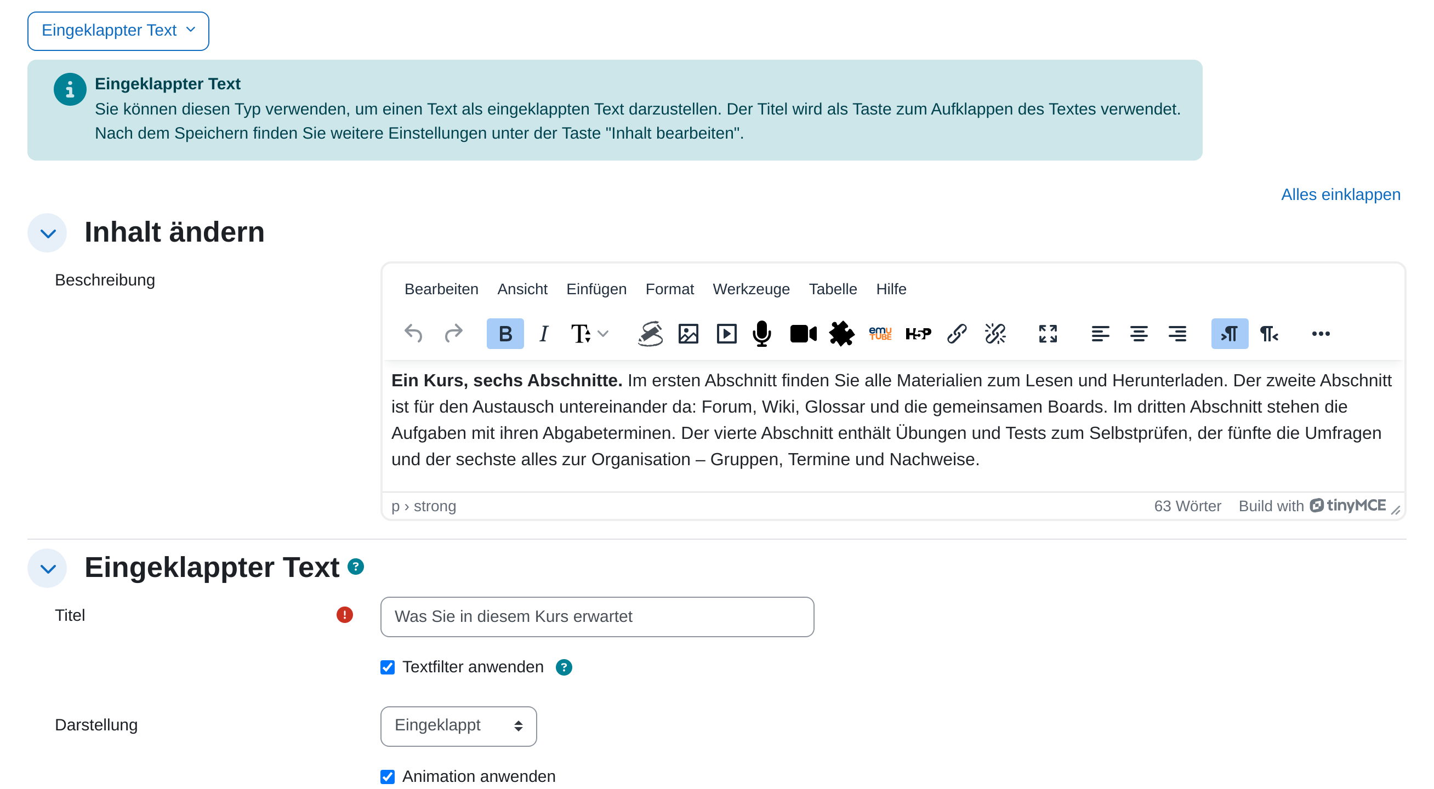This screenshot has height=789, width=1434.
Task: Open the puzzle-piece plugin icon
Action: (x=841, y=334)
